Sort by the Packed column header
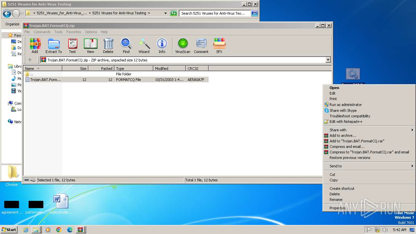 (x=101, y=69)
